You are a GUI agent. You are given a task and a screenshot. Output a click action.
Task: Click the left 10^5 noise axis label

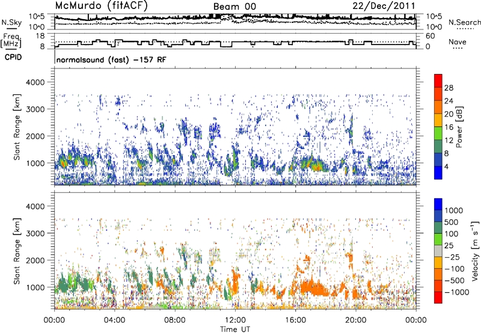coord(37,16)
